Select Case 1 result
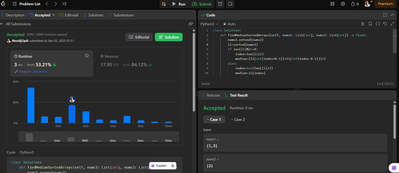 214,120
